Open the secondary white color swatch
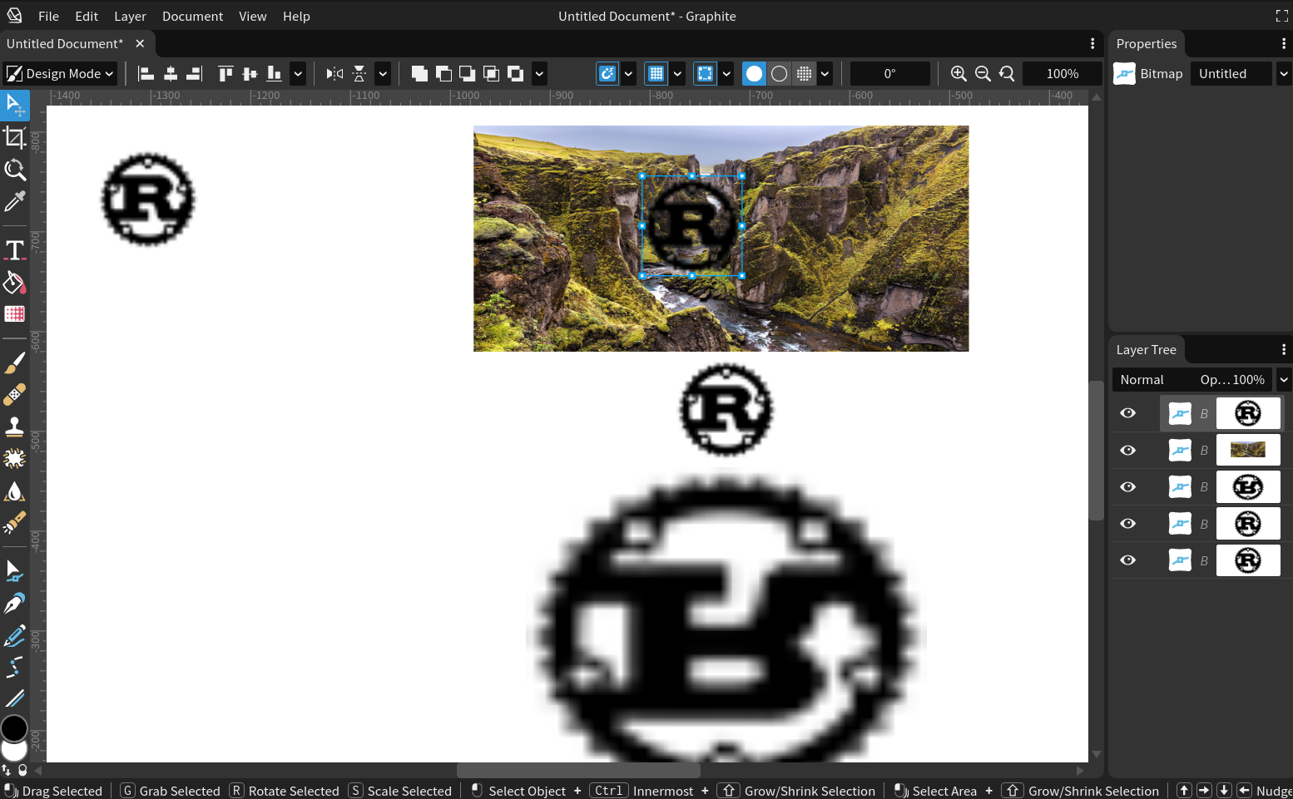This screenshot has width=1293, height=799. point(14,751)
